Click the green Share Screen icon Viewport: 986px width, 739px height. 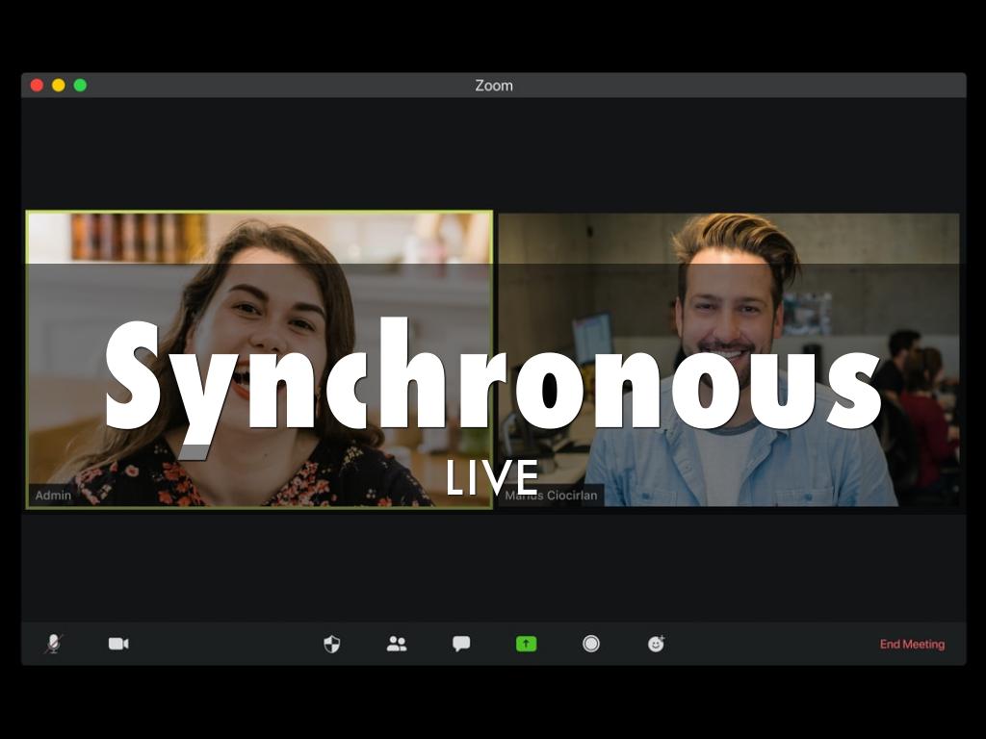click(x=526, y=644)
